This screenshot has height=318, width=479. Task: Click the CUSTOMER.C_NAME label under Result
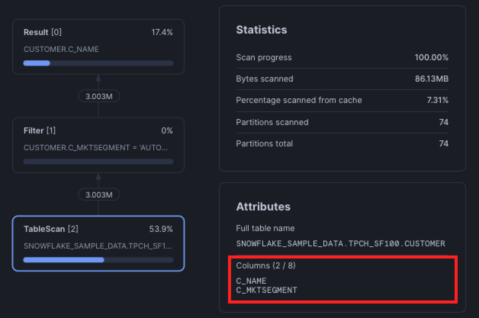tap(61, 49)
